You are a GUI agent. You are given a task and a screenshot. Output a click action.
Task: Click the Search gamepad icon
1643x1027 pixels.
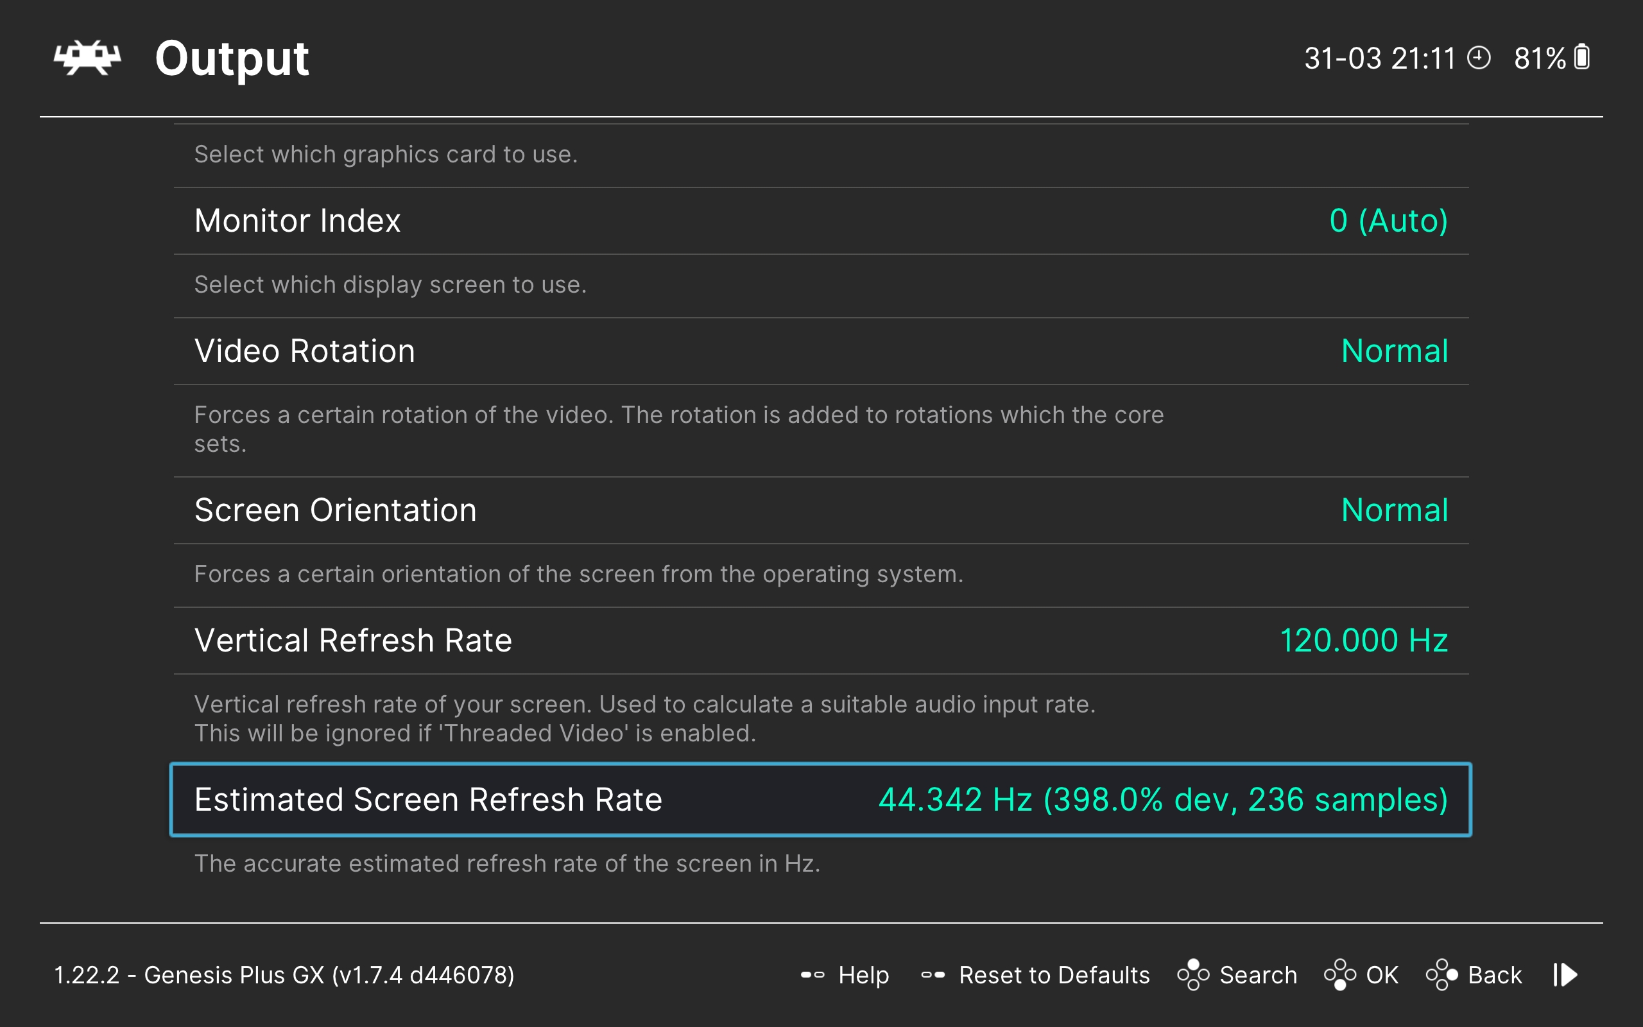coord(1193,975)
